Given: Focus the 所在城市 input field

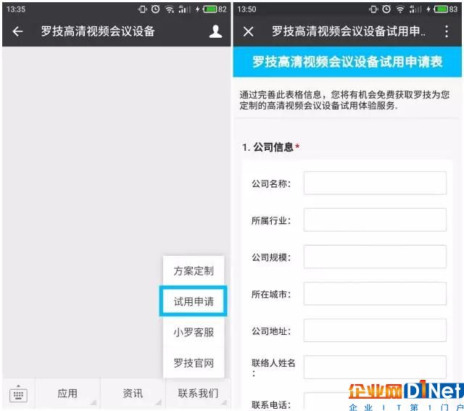Looking at the screenshot, I should [x=375, y=294].
